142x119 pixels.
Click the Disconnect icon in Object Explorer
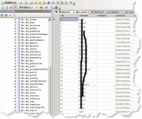click(x=6, y=15)
